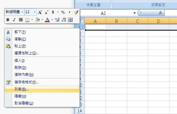This screenshot has height=114, width=177.
Task: Click the increase decimal icon
Action: point(57,20)
